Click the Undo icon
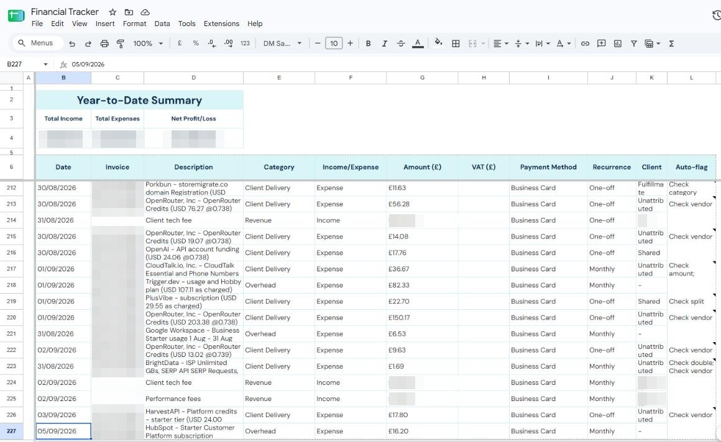721x442 pixels. pyautogui.click(x=72, y=43)
